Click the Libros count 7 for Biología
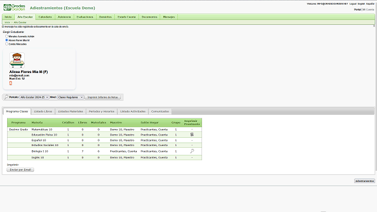 click(82, 151)
